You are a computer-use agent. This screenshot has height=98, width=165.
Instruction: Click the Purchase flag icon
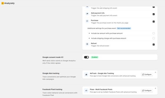click(87, 21)
